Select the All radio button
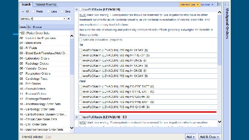This screenshot has width=249, height=140. coord(23,11)
